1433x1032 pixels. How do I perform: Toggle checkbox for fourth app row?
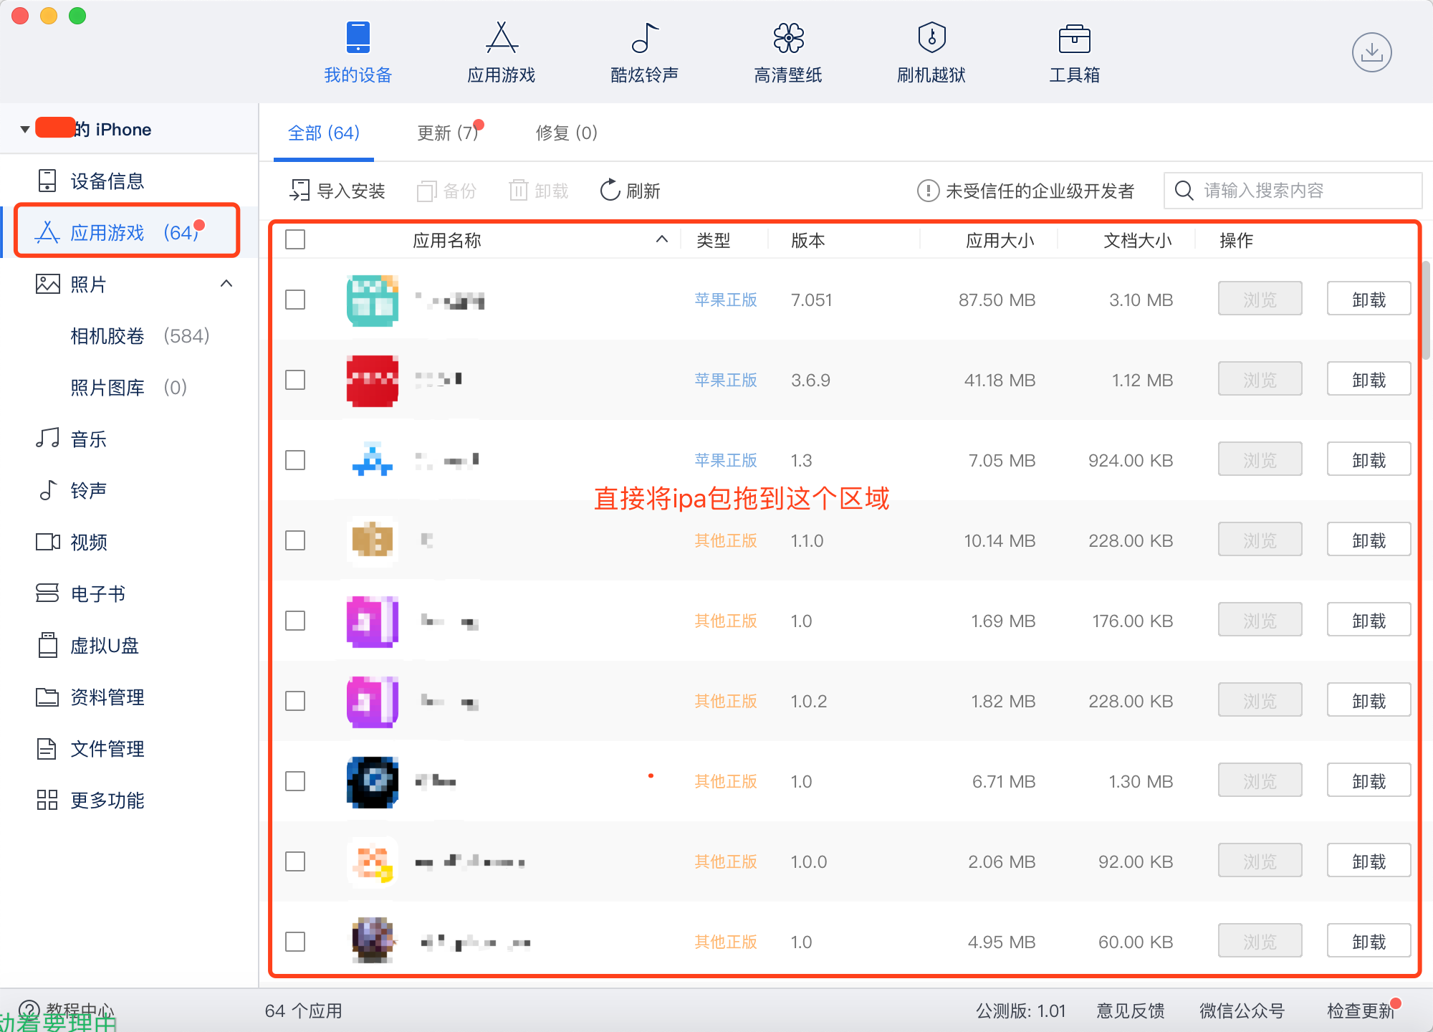pyautogui.click(x=294, y=539)
